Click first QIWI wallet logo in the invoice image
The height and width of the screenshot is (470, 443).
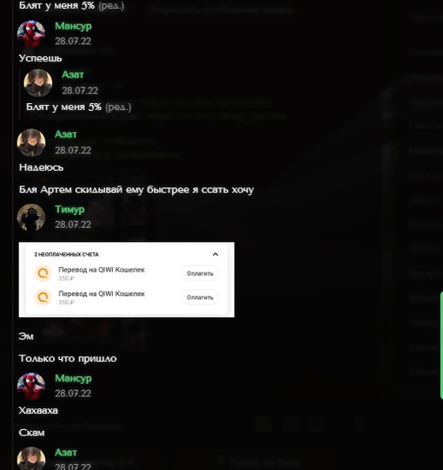pyautogui.click(x=43, y=273)
